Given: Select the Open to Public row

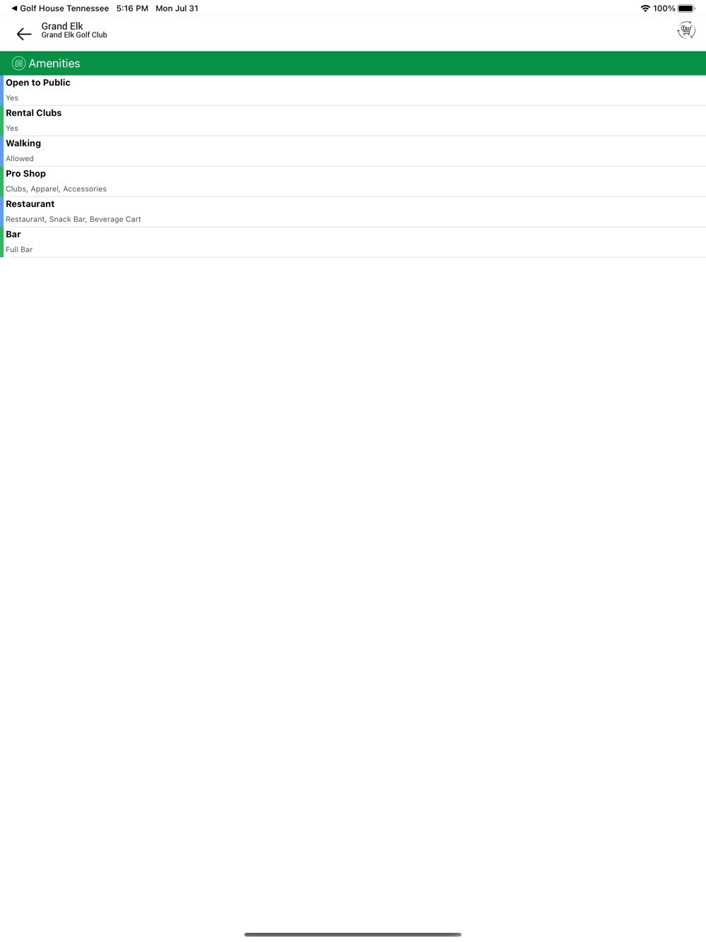Looking at the screenshot, I should pos(353,90).
